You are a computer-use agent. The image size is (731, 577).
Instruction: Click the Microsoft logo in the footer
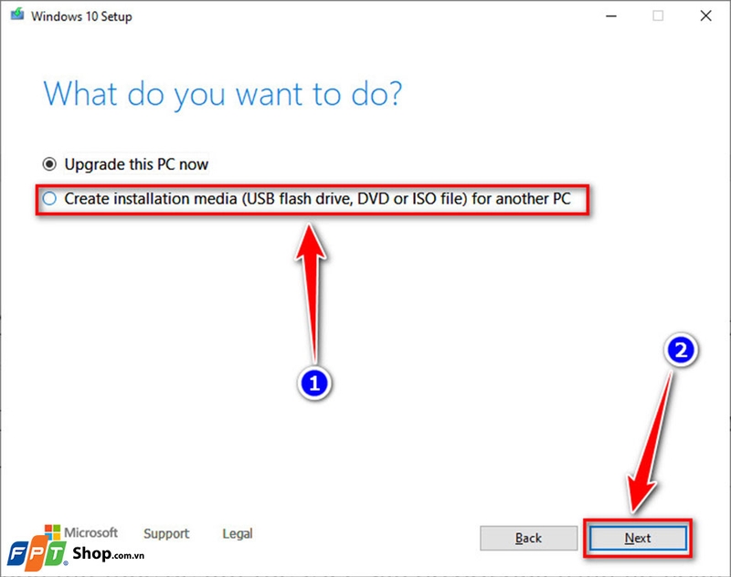pyautogui.click(x=81, y=532)
